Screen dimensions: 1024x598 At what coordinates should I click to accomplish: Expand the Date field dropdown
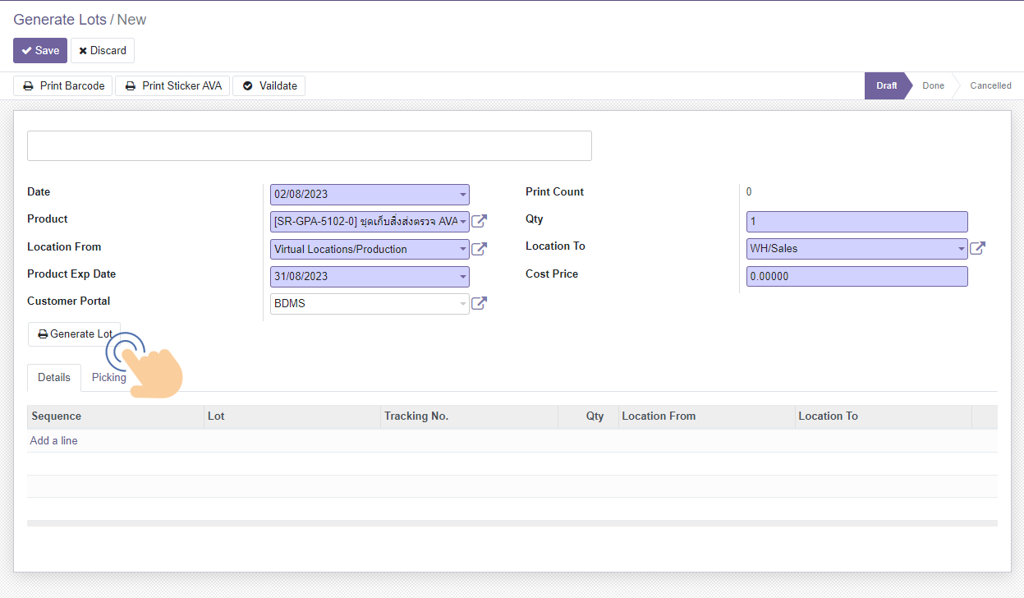pyautogui.click(x=463, y=195)
